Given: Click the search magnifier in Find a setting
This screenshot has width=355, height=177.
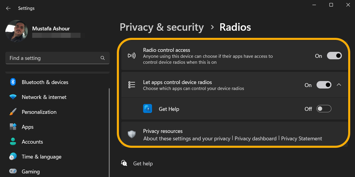Looking at the screenshot, I should coord(103,58).
